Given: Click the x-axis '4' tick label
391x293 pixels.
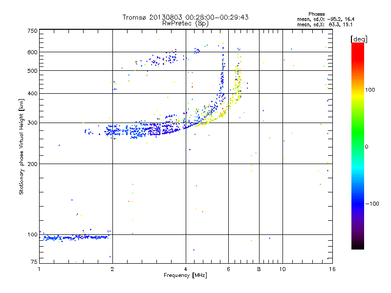Looking at the screenshot, I should tap(186, 269).
